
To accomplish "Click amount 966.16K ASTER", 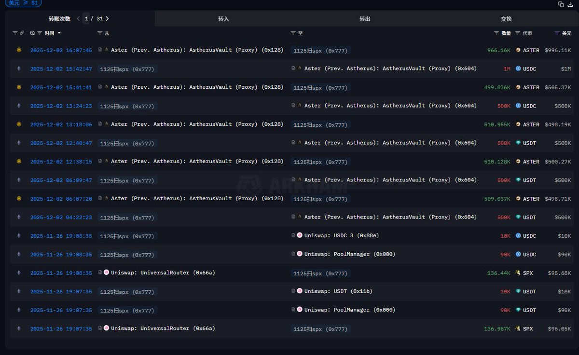I will tap(499, 50).
